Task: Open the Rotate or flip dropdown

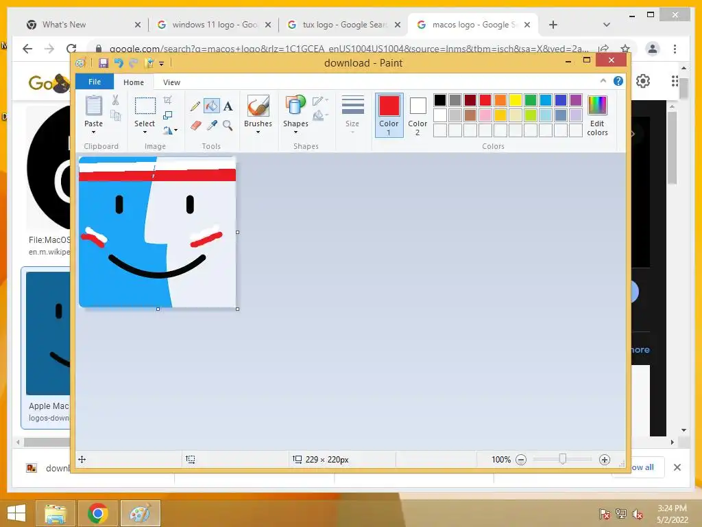Action: point(170,130)
